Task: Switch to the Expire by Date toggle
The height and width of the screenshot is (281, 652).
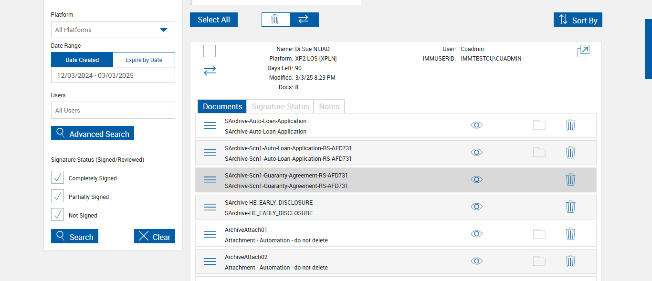Action: coord(144,60)
